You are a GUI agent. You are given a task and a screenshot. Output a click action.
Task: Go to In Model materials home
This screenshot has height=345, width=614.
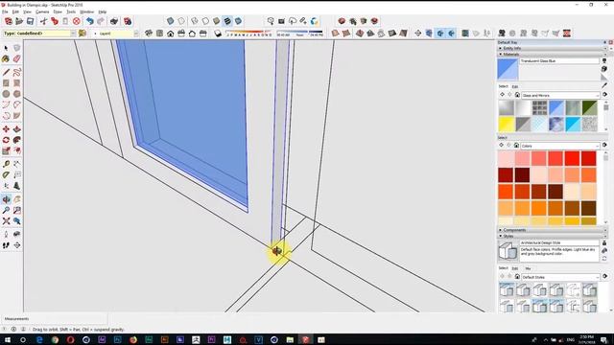517,95
